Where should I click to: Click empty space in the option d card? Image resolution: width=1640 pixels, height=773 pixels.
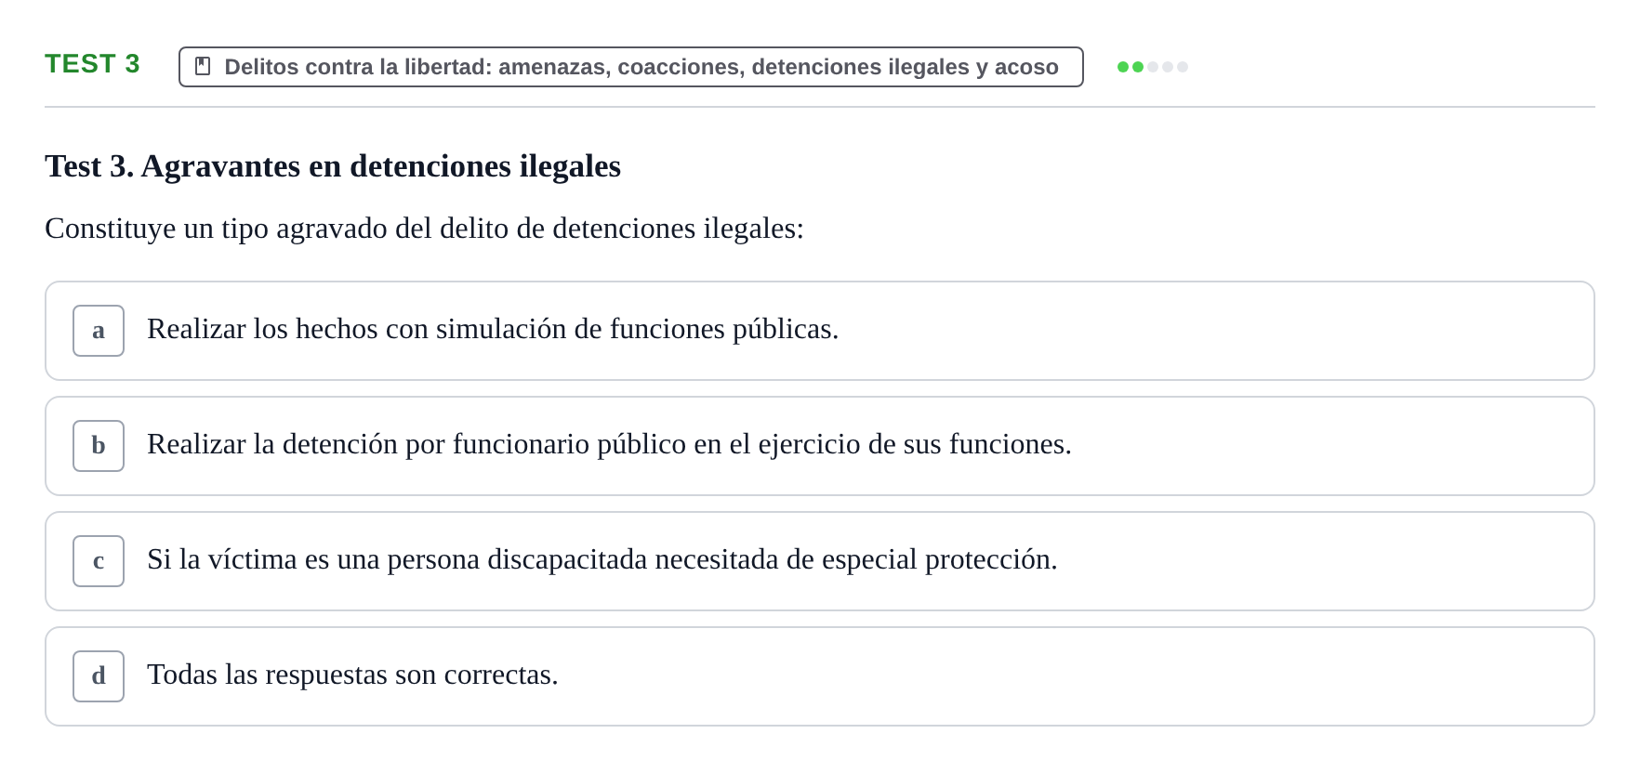coord(1069,676)
